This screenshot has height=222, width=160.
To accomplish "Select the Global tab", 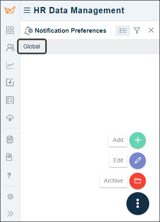I will click(32, 46).
